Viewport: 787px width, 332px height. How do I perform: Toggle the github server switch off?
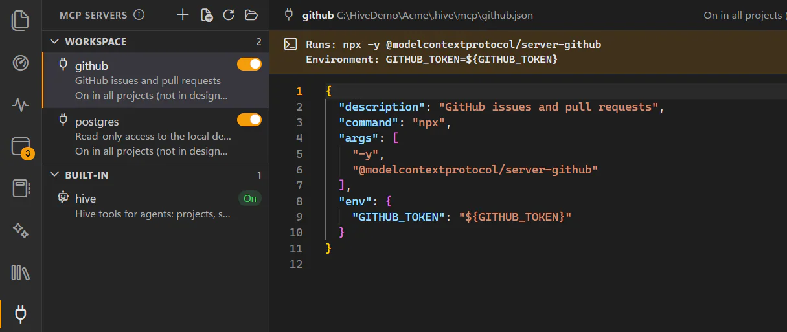249,63
